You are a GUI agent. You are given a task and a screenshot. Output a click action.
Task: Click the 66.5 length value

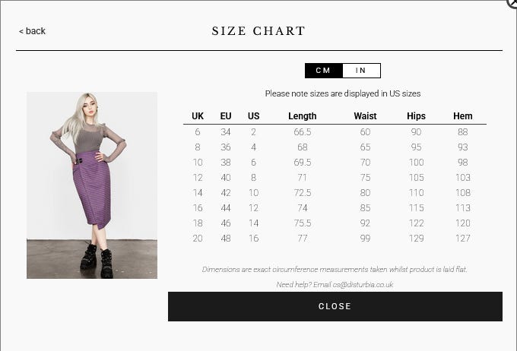coord(303,132)
